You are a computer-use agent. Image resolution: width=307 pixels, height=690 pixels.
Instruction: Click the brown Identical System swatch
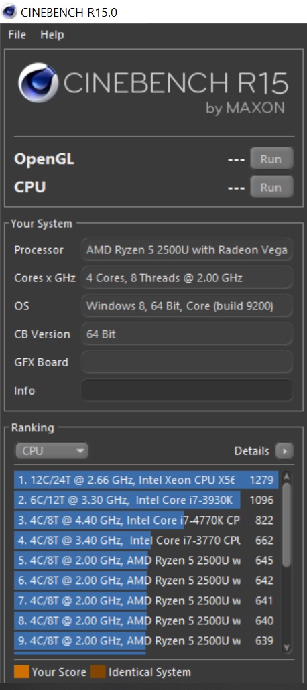click(99, 671)
